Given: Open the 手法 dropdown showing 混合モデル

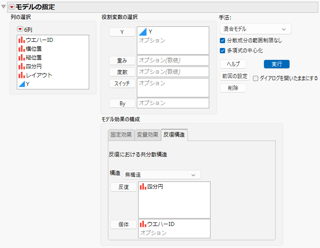Looking at the screenshot, I should [x=255, y=29].
